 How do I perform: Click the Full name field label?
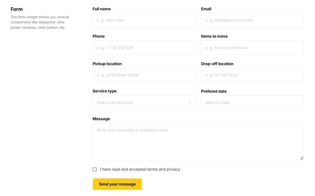(x=102, y=9)
